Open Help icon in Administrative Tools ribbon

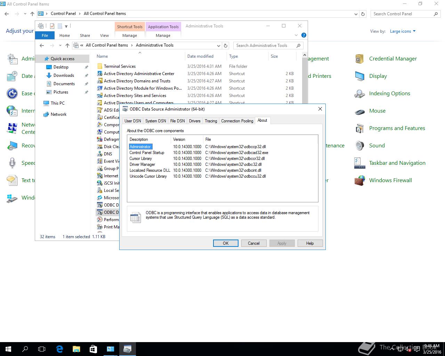pyautogui.click(x=304, y=35)
